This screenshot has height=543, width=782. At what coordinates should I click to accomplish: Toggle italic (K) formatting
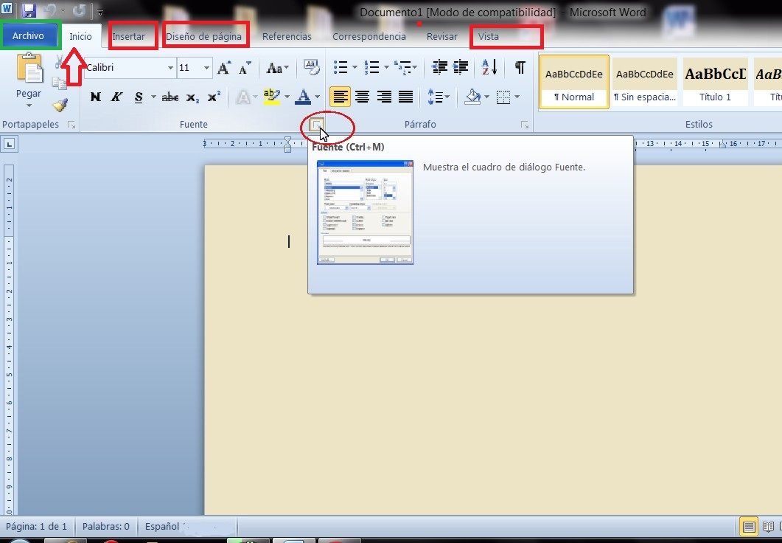(x=116, y=97)
